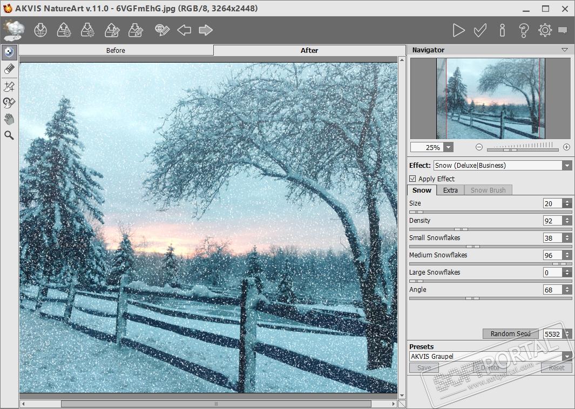Click the Save preset button

[x=424, y=367]
